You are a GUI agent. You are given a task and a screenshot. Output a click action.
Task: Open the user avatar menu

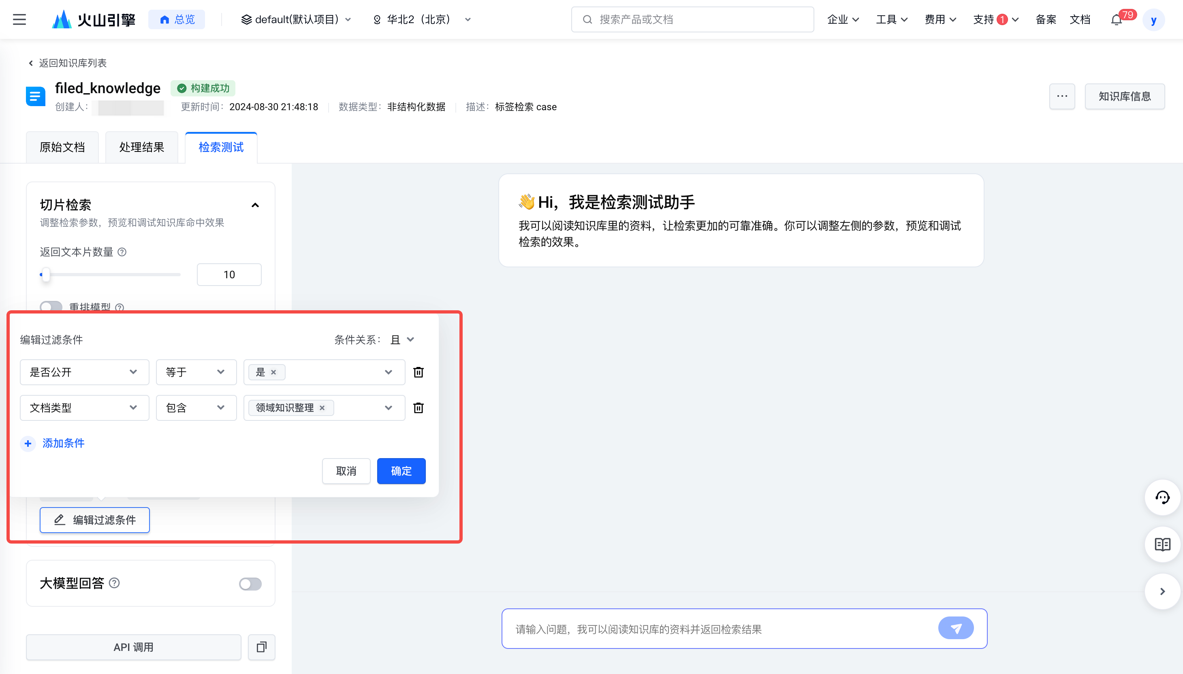[1153, 20]
